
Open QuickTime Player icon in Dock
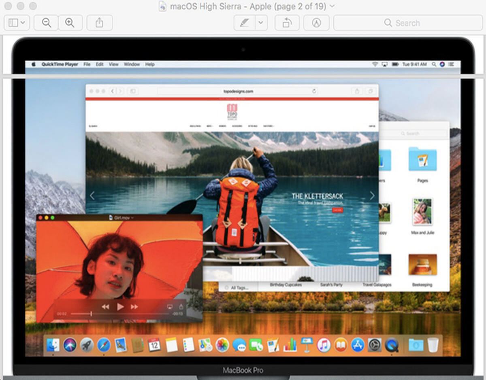pyautogui.click(x=392, y=345)
